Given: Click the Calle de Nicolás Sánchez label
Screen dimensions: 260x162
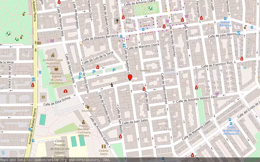Looking at the screenshot, I should (x=172, y=40).
